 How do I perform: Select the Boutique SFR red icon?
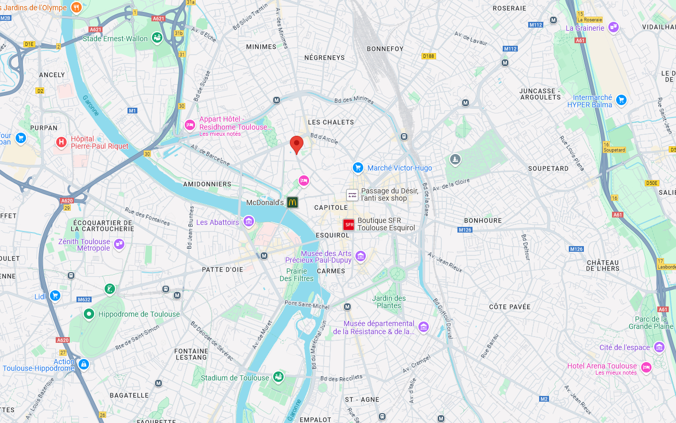tap(349, 225)
